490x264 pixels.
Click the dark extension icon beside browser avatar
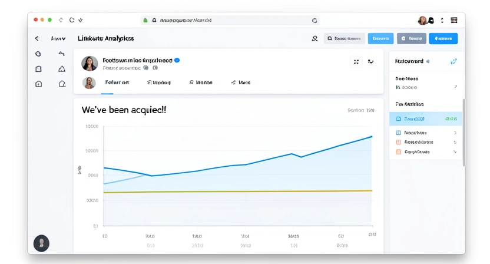431,21
